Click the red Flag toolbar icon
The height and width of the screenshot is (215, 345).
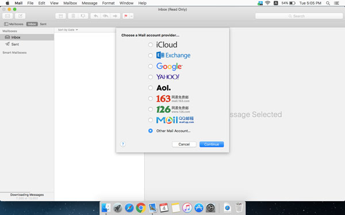pyautogui.click(x=126, y=16)
